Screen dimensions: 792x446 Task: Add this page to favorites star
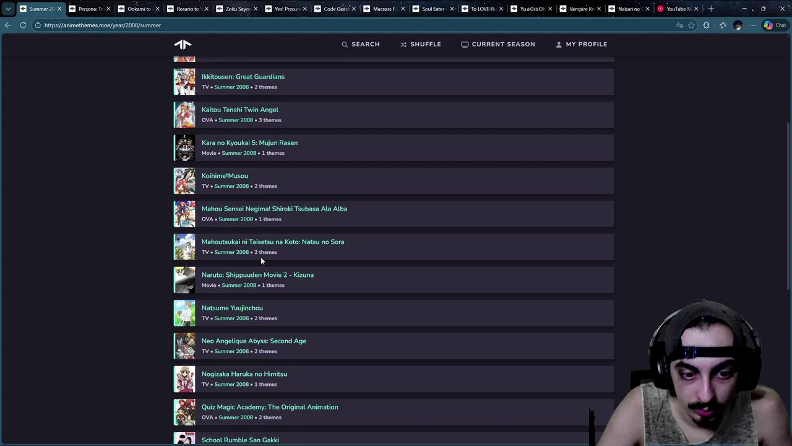coord(691,25)
